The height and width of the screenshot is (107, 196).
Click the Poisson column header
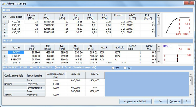118,17
